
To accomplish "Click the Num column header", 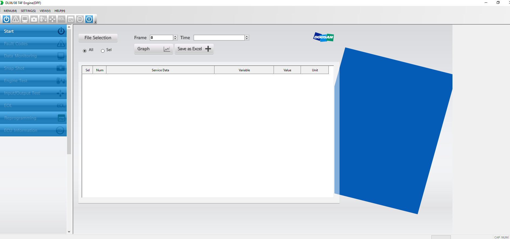I will coord(100,70).
